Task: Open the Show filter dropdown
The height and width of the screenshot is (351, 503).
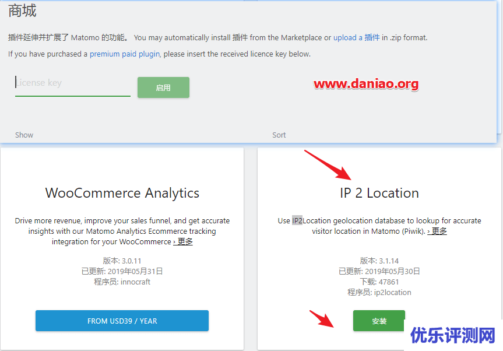Action: 24,135
